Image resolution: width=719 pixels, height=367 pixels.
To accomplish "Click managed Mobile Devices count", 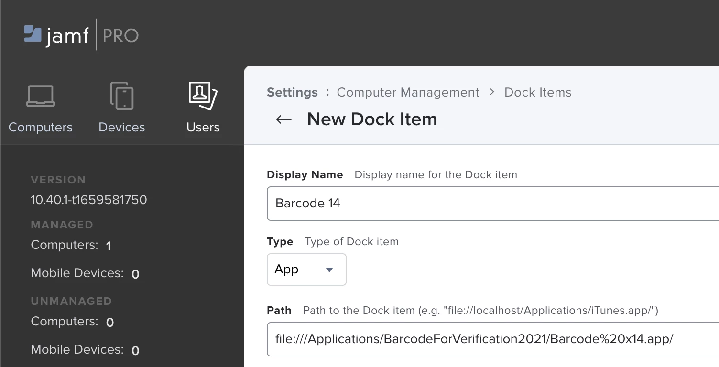I will 135,274.
